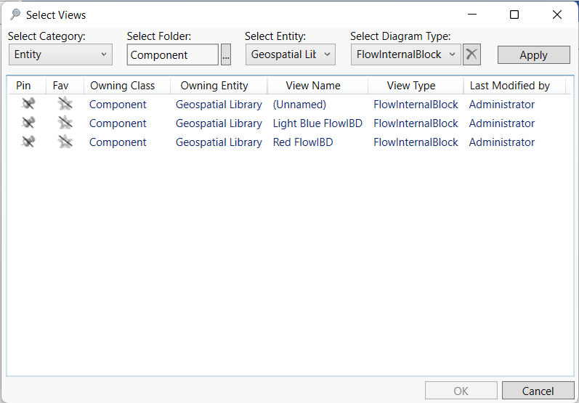Mark Red FlowIBD as favorite
Screen dimensions: 579x403
point(65,142)
